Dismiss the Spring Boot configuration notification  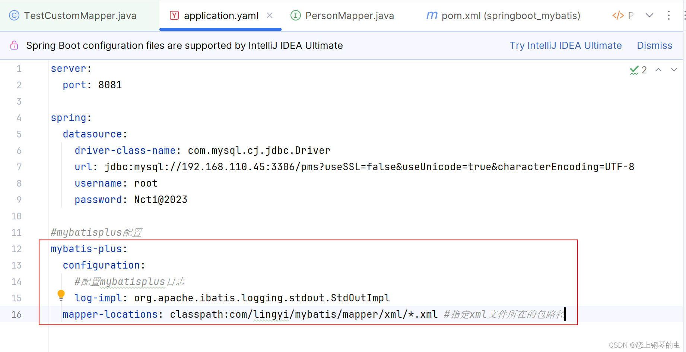point(654,45)
